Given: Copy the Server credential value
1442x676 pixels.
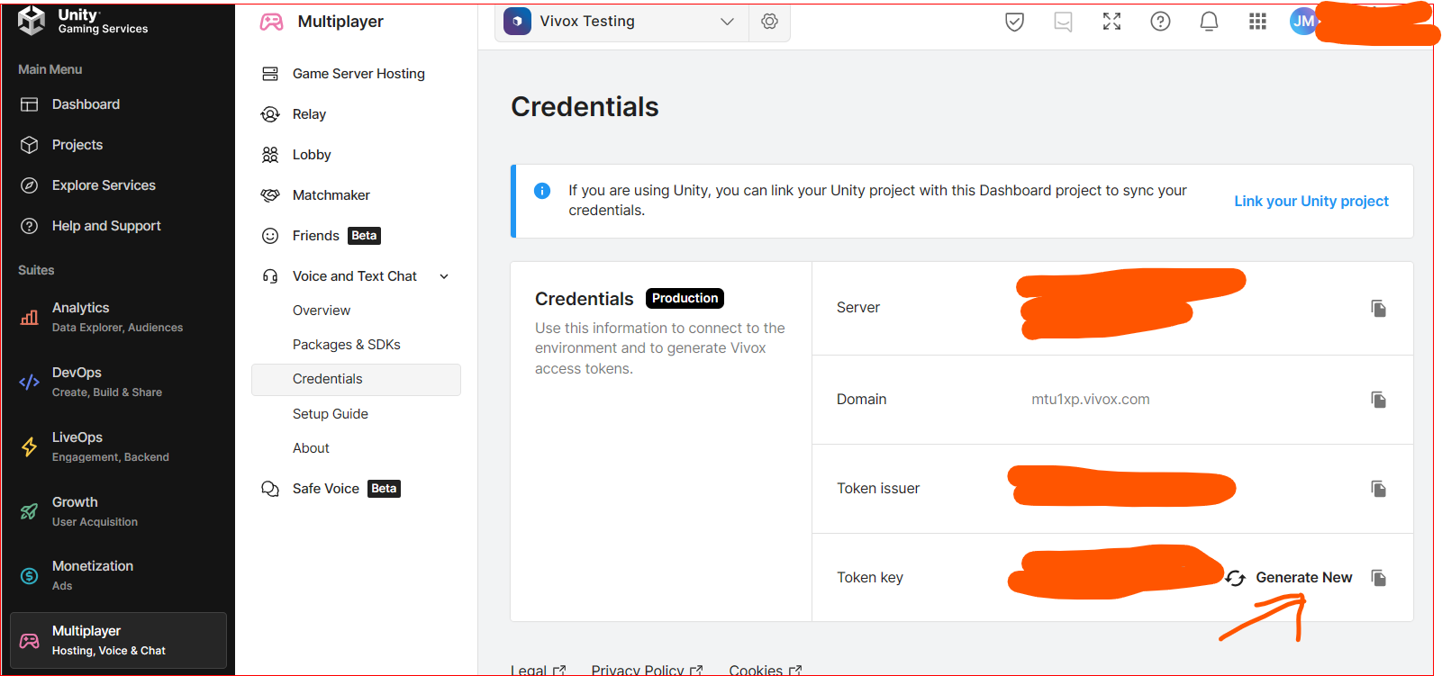Looking at the screenshot, I should click(1378, 309).
